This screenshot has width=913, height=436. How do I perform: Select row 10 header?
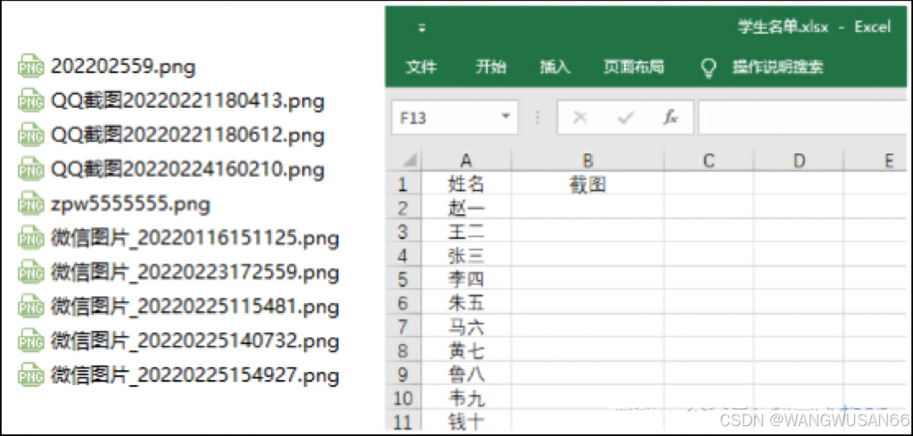[402, 399]
